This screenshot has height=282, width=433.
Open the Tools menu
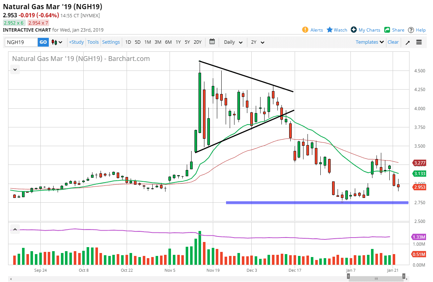(x=93, y=42)
